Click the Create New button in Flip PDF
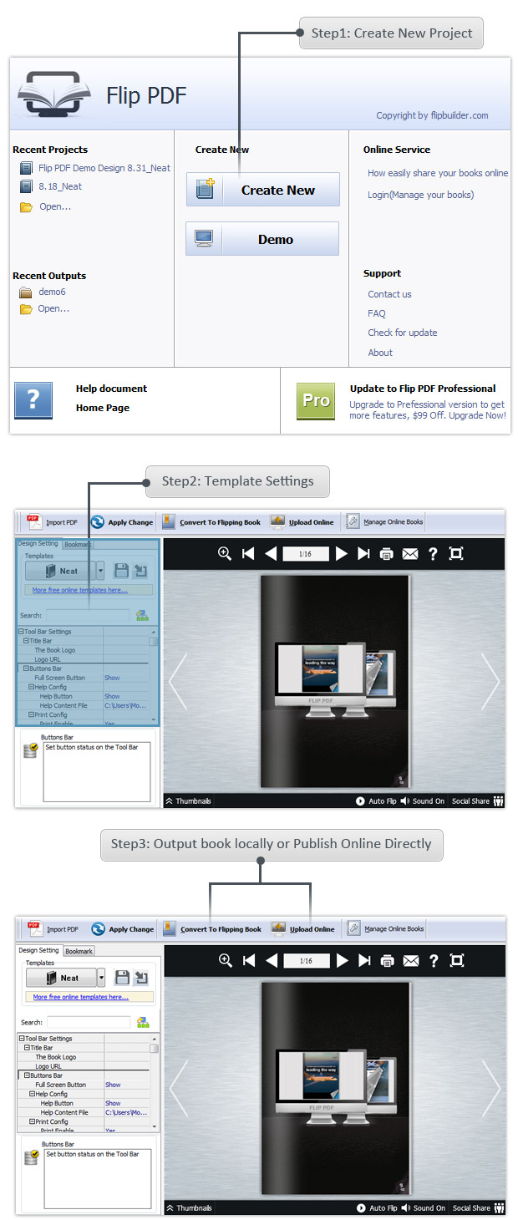 [x=262, y=190]
